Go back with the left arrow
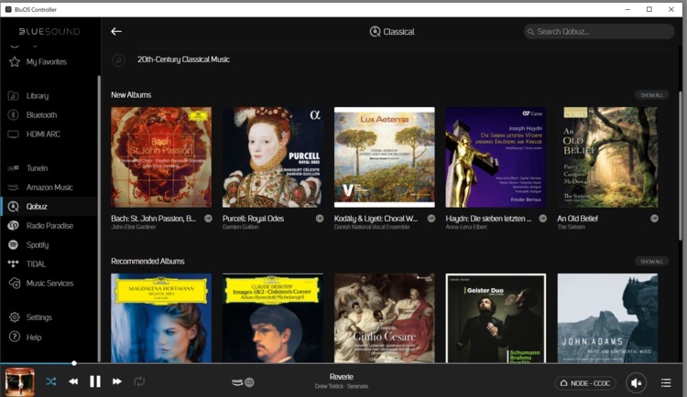The height and width of the screenshot is (397, 687). coord(116,31)
